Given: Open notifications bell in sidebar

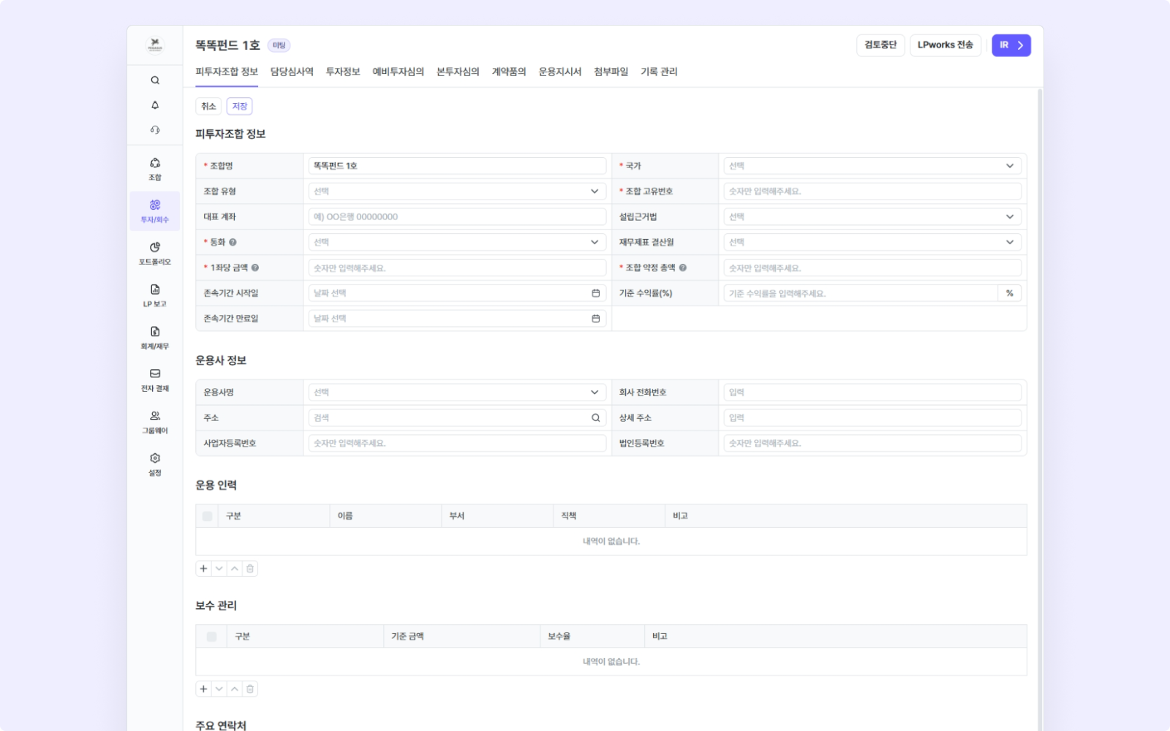Looking at the screenshot, I should [x=155, y=105].
